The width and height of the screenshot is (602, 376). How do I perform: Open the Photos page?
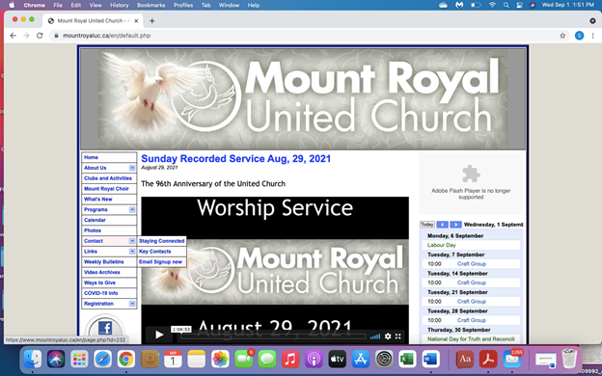109,230
